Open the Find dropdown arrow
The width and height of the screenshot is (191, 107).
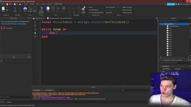coord(25,13)
